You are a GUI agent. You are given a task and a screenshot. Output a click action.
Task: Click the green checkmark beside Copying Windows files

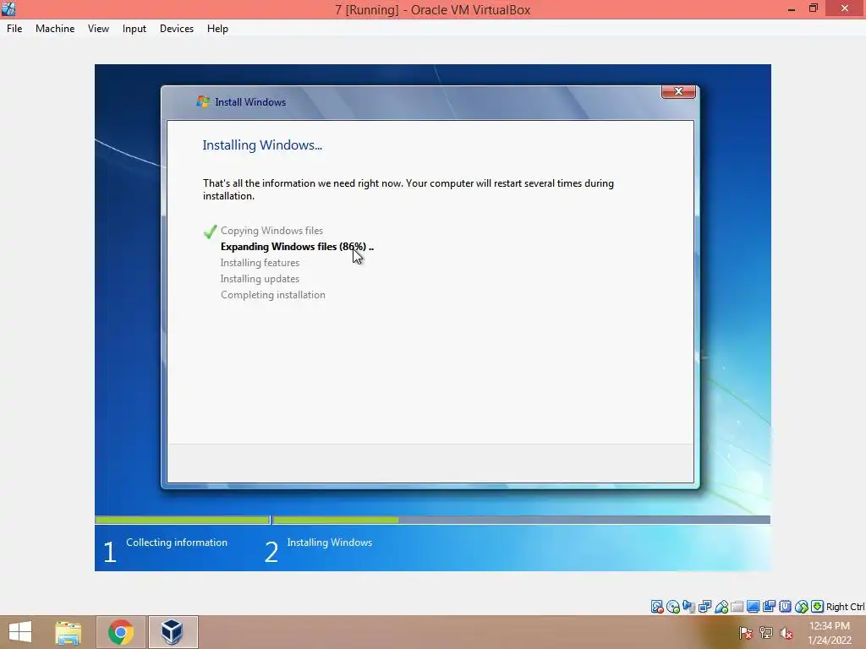[x=210, y=232]
